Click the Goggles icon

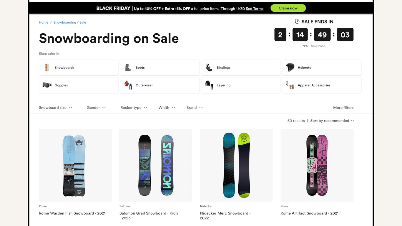[x=47, y=85]
